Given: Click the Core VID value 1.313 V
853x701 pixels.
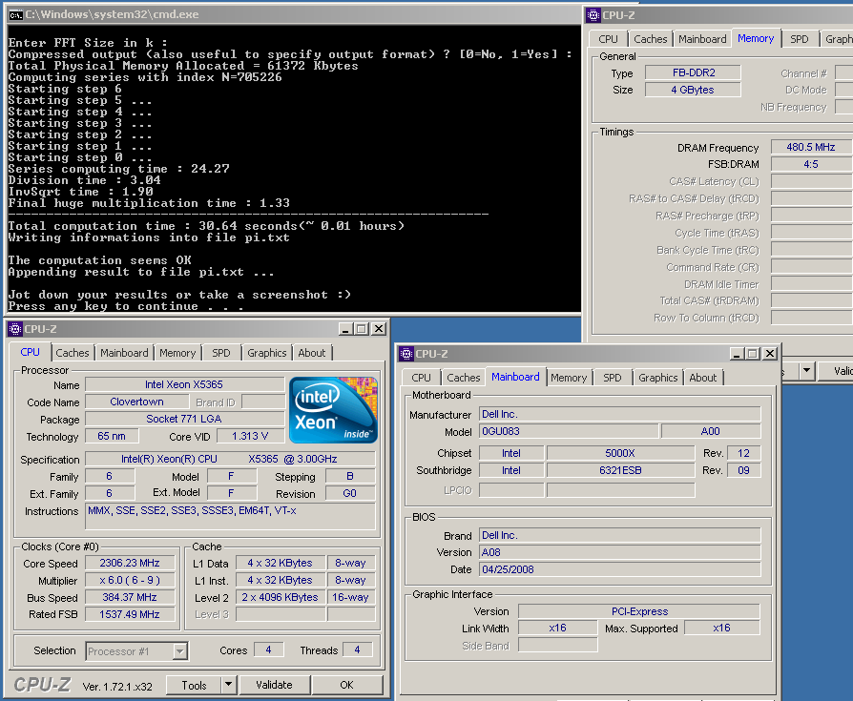Looking at the screenshot, I should [x=250, y=436].
